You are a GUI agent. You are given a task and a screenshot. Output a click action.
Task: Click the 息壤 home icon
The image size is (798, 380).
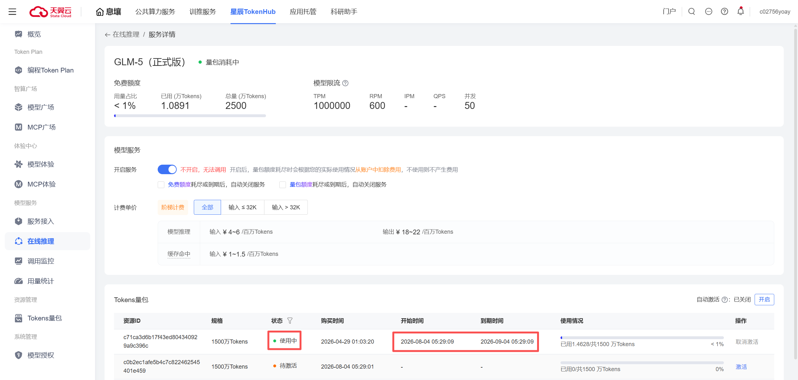[100, 12]
